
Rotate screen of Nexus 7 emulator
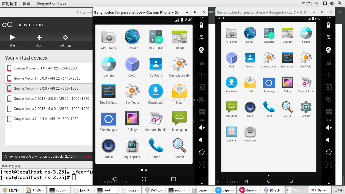click(329, 152)
